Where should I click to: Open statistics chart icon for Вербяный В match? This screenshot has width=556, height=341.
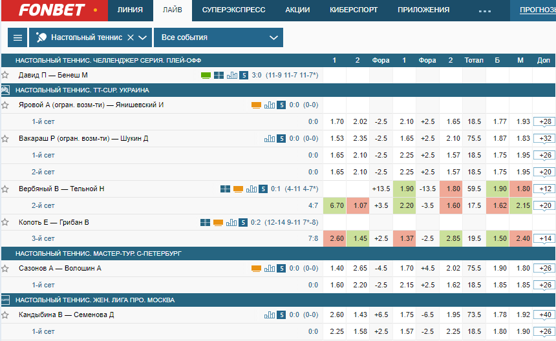pyautogui.click(x=251, y=189)
